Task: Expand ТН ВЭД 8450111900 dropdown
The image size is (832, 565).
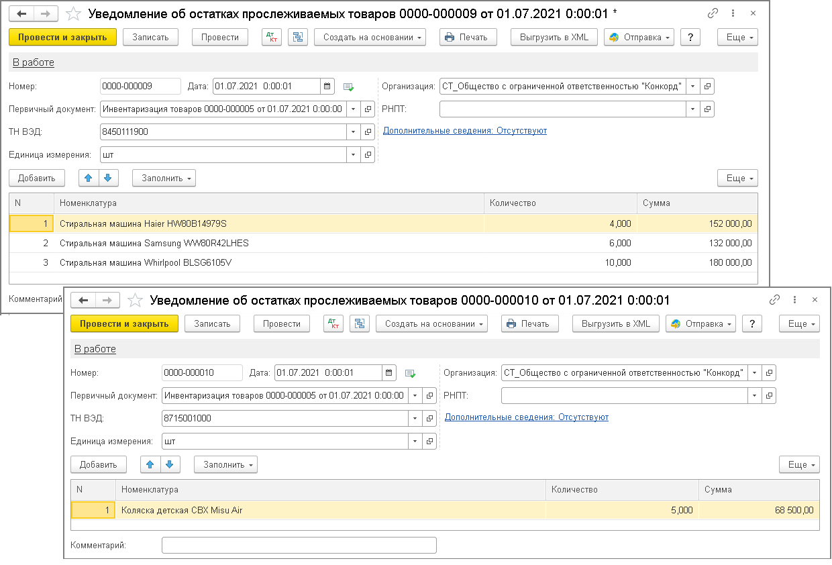Action: pos(353,132)
